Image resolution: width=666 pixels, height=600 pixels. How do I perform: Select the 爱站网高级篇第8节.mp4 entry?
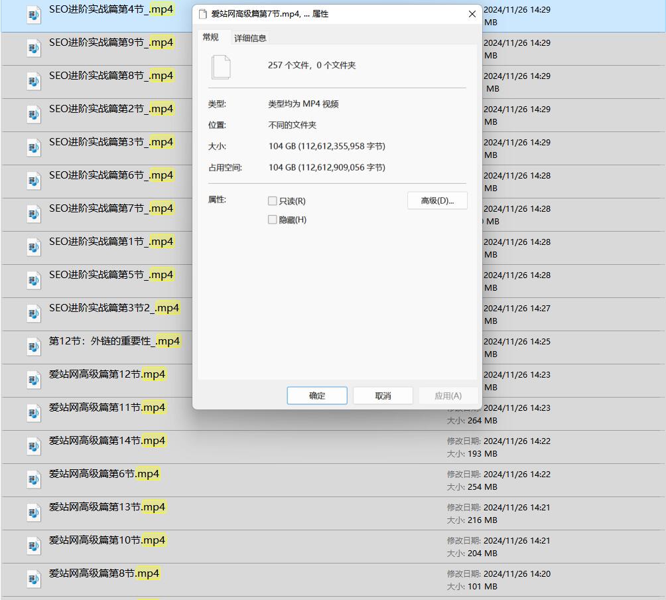click(x=104, y=573)
